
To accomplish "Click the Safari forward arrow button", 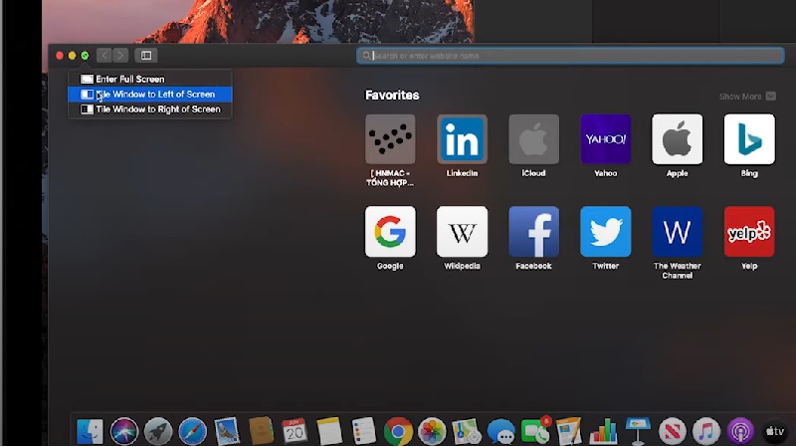I will pos(120,56).
